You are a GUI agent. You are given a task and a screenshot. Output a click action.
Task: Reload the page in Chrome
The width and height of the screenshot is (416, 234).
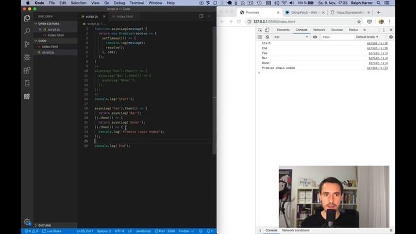tap(239, 21)
